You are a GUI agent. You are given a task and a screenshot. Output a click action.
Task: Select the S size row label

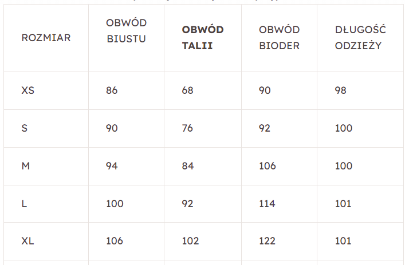(25, 128)
